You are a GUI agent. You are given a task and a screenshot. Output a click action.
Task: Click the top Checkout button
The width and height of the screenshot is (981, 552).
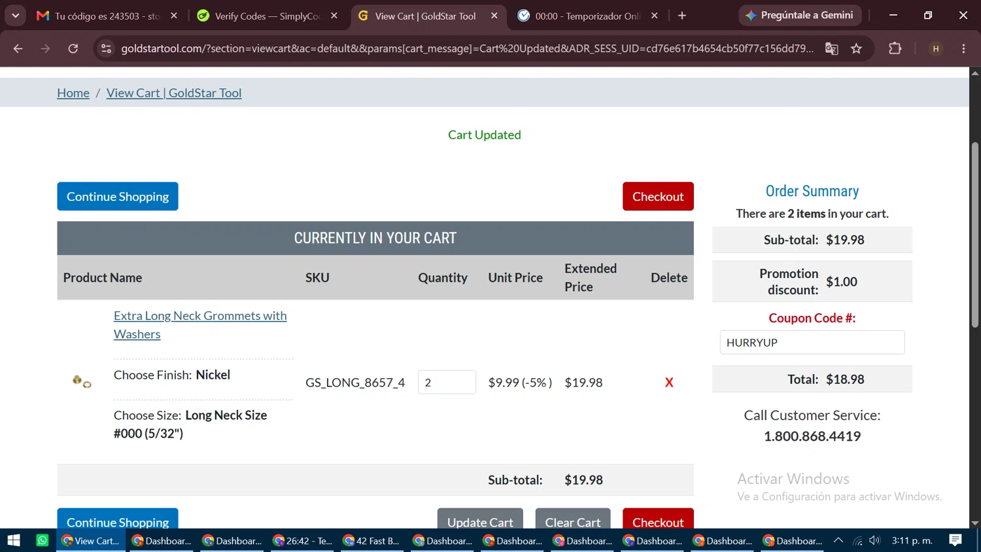pos(658,196)
